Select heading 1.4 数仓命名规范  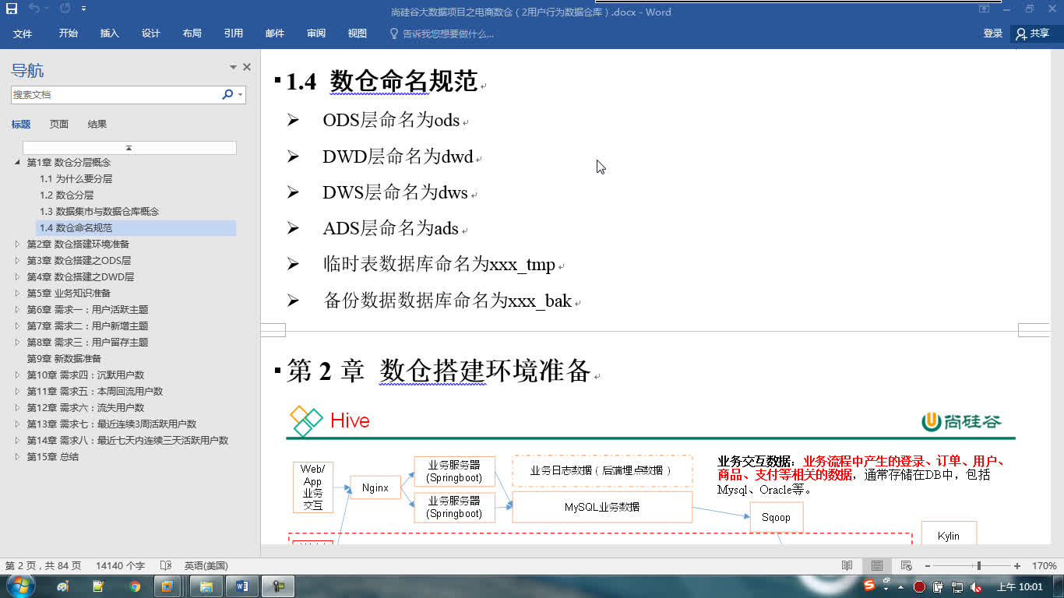point(136,227)
